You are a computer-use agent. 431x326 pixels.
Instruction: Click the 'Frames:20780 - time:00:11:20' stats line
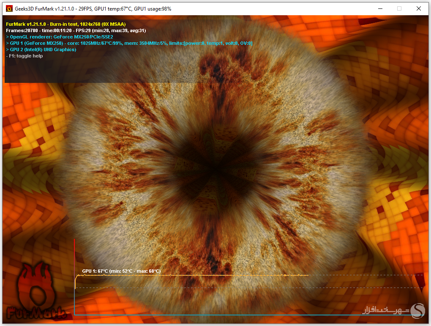(76, 30)
